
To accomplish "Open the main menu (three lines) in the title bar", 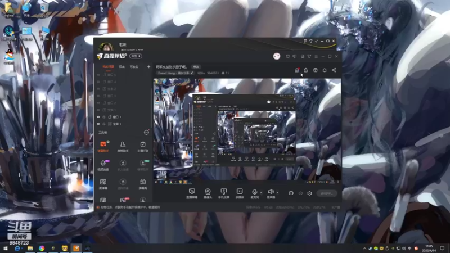I will [316, 56].
